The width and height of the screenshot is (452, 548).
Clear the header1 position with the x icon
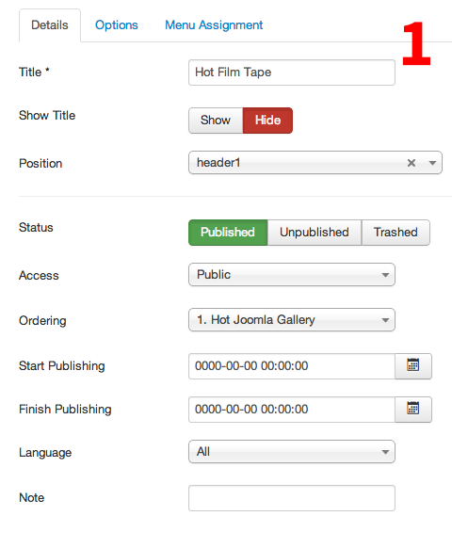[x=412, y=163]
